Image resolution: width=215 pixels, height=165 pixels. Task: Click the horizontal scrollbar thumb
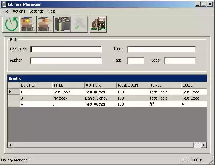pyautogui.click(x=104, y=145)
